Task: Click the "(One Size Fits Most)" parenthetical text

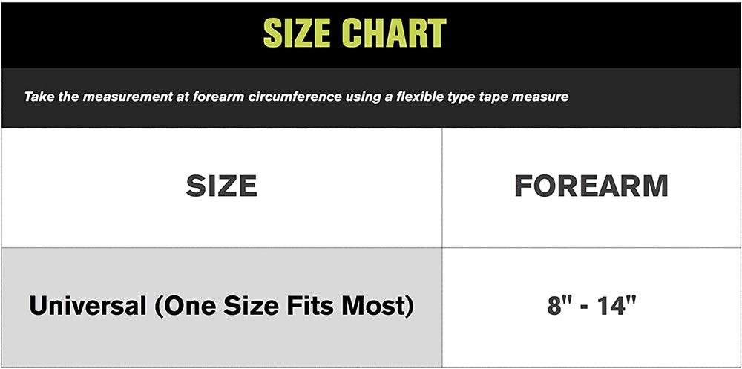Action: 283,306
